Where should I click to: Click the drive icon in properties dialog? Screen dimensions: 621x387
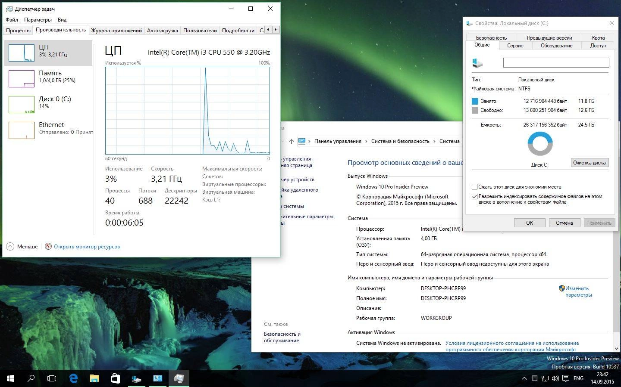(x=477, y=63)
